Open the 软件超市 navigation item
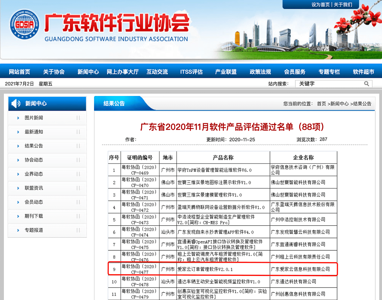382x300 pixels. [363, 72]
